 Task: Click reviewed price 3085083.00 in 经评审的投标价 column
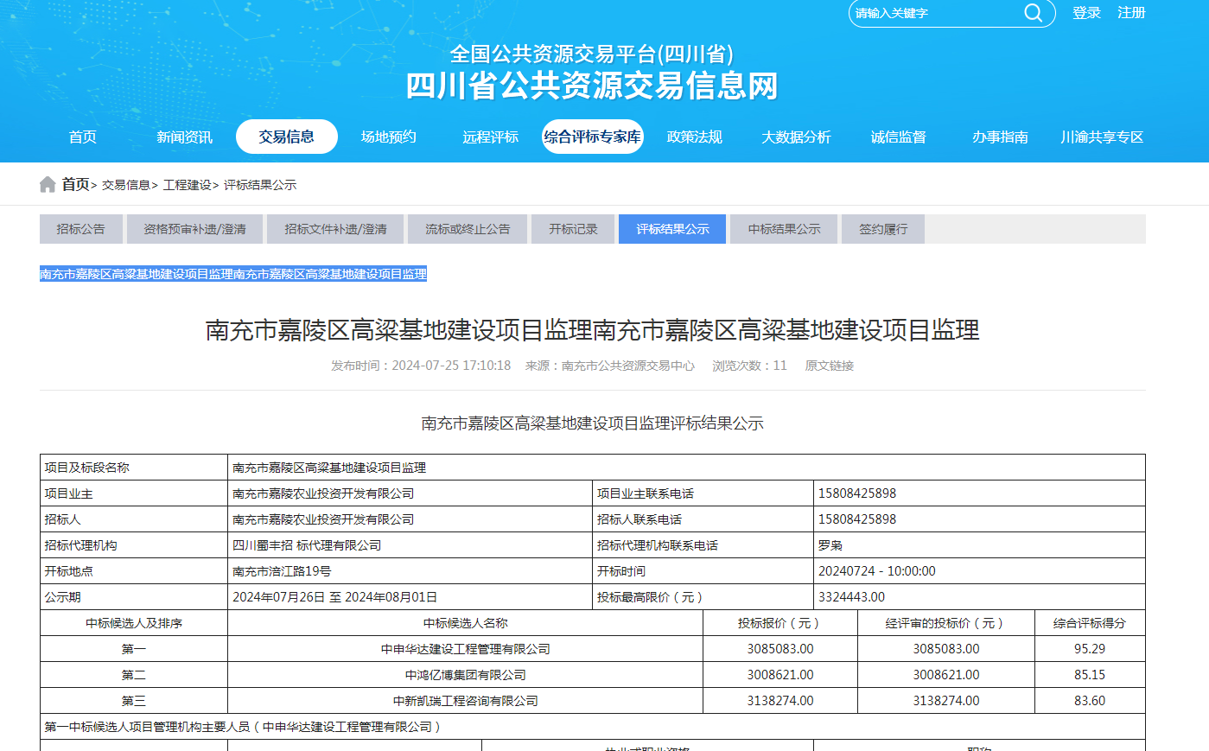[946, 649]
